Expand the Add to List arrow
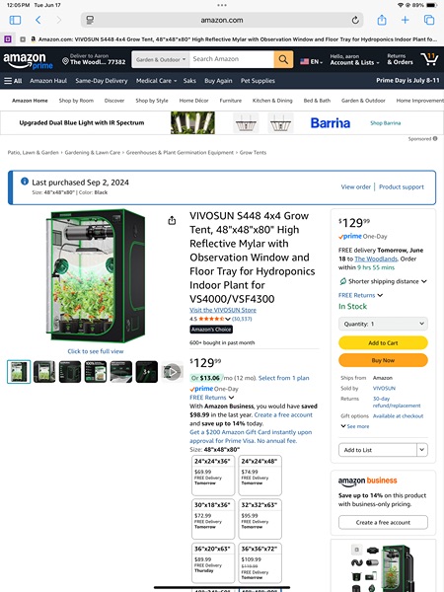 (421, 450)
